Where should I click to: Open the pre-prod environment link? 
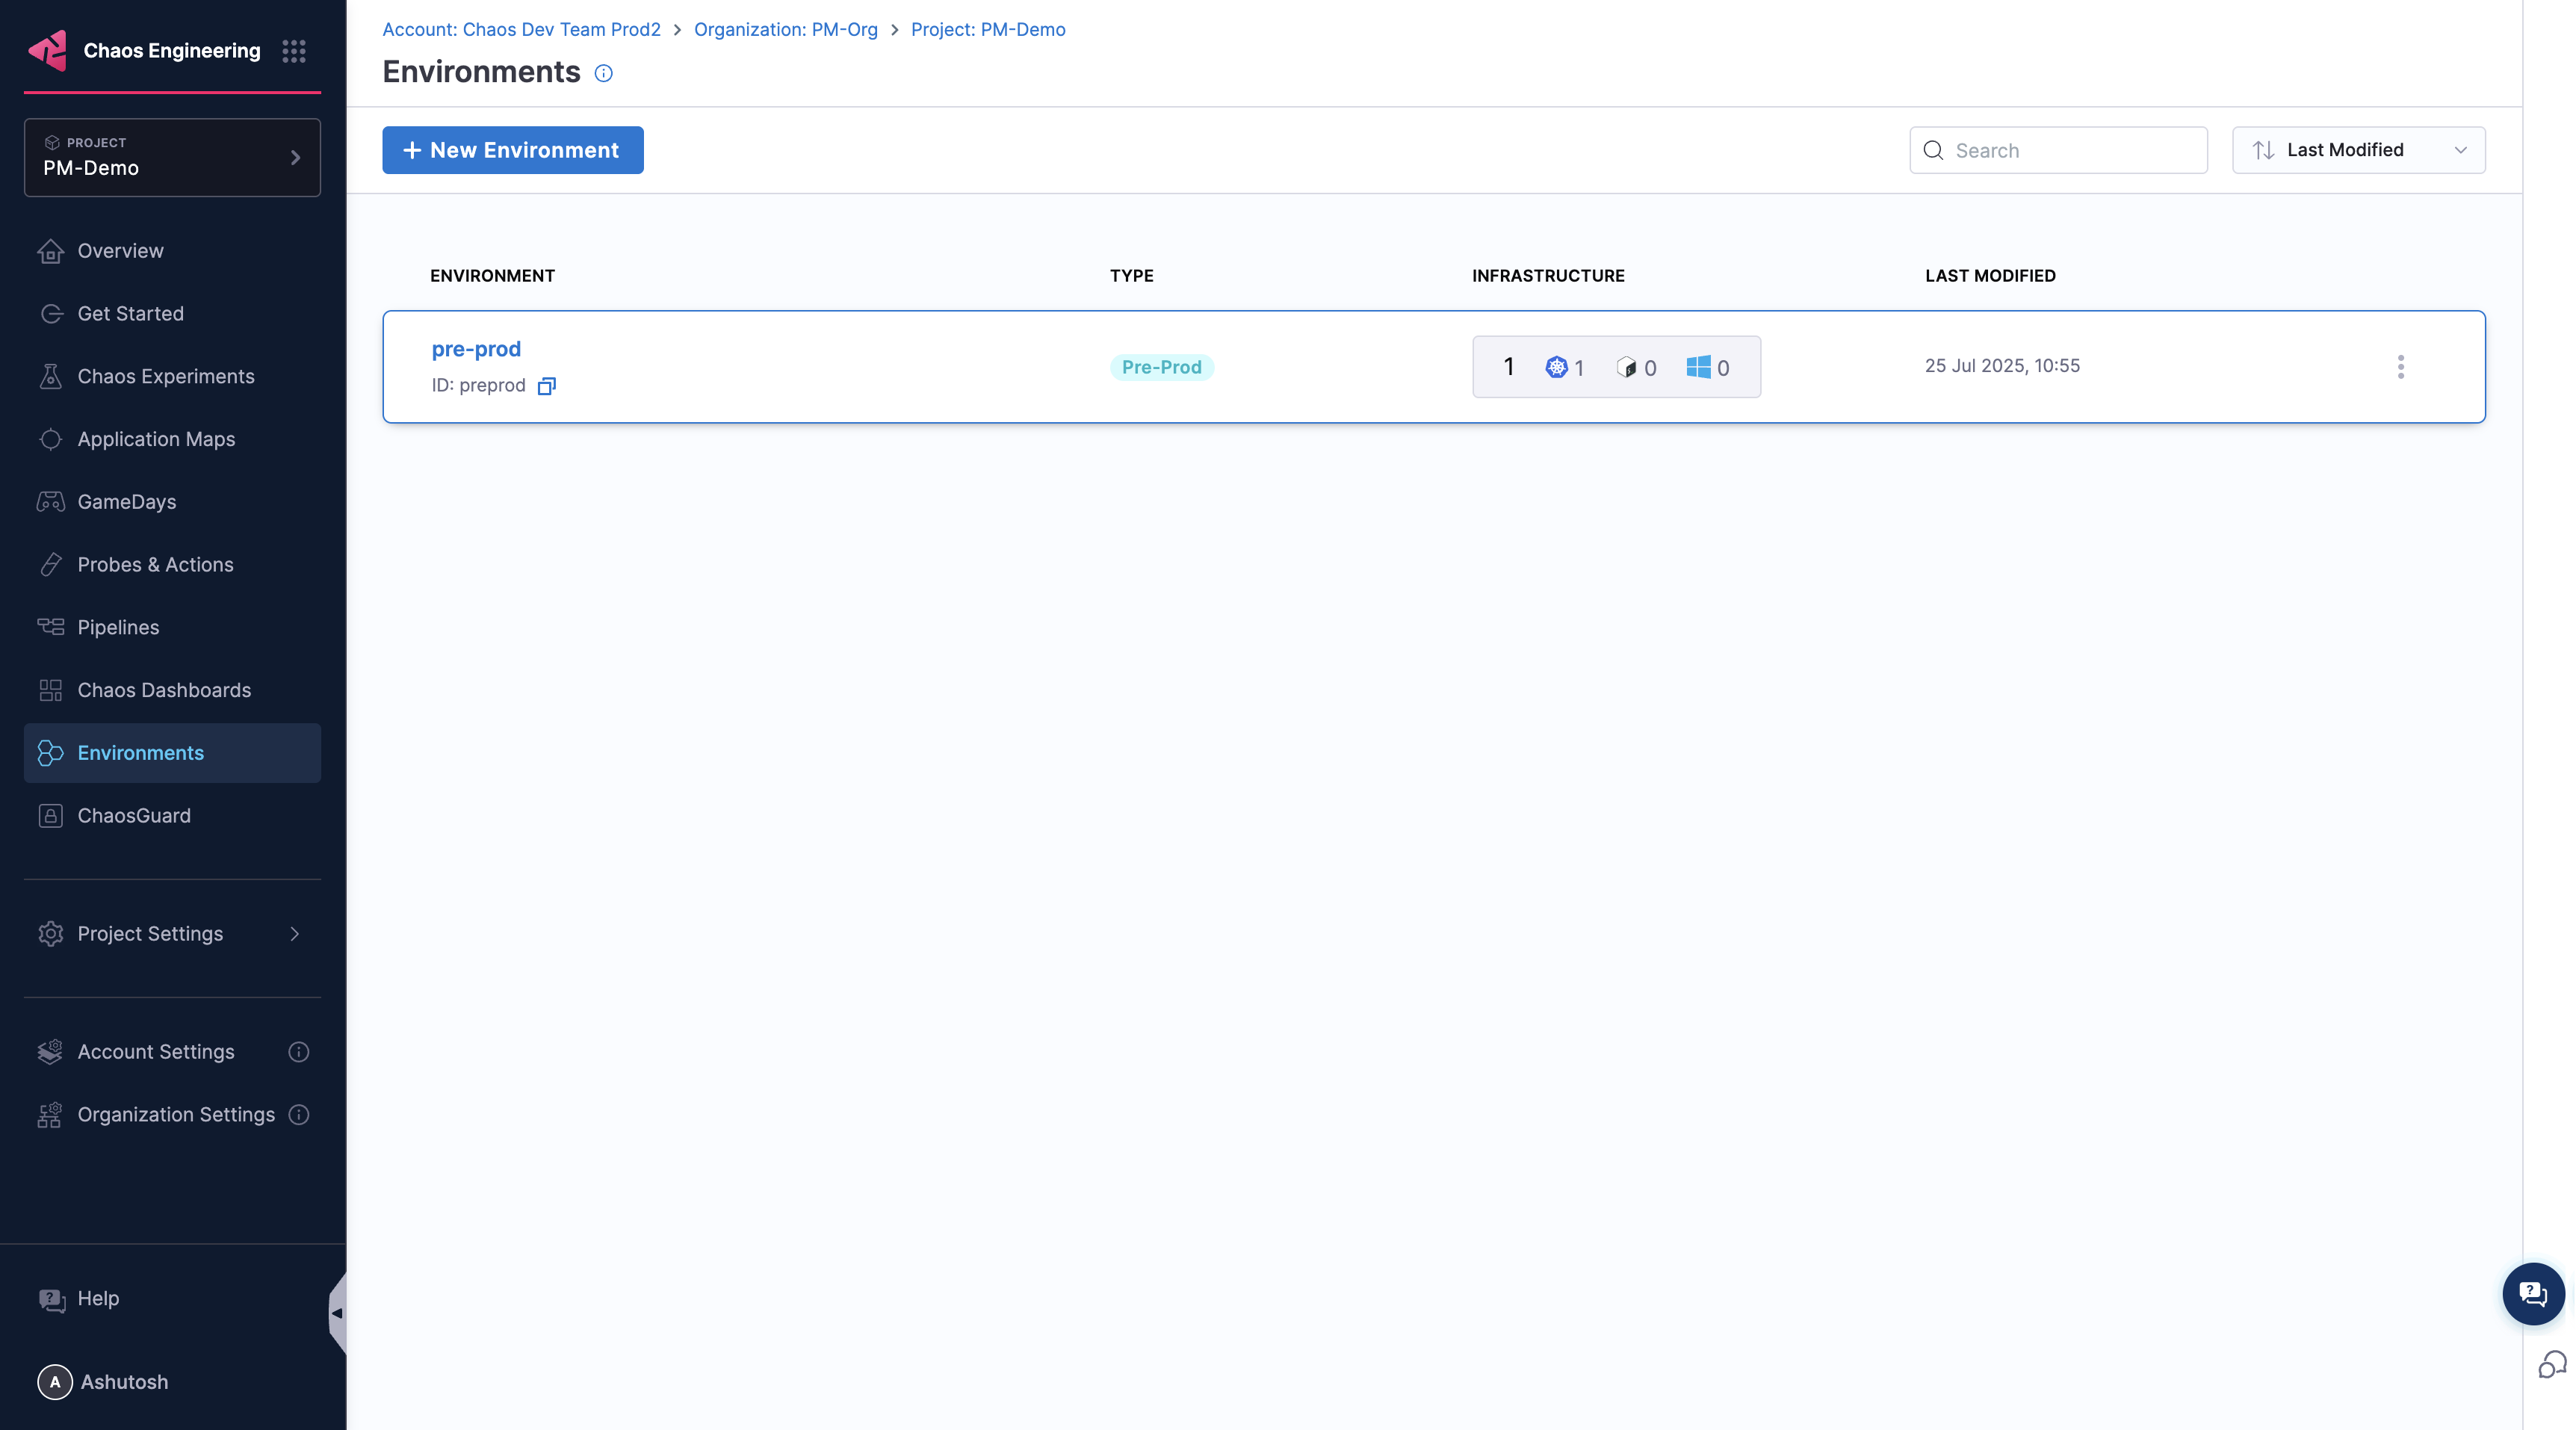475,349
